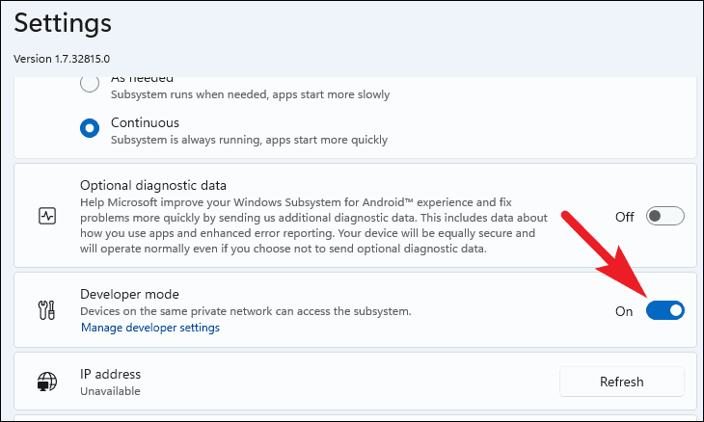Click the Unavailable status under IP address
Screen dimensions: 704x422
click(110, 391)
